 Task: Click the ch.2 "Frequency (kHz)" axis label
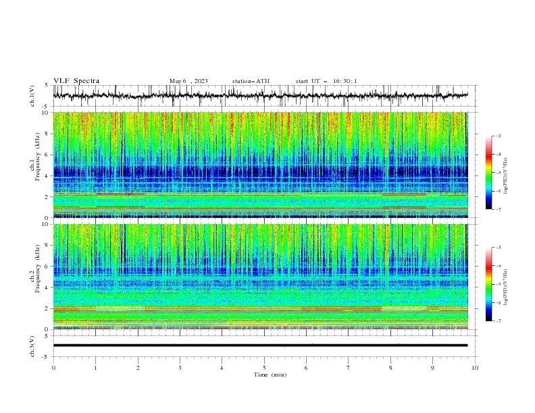[38, 269]
